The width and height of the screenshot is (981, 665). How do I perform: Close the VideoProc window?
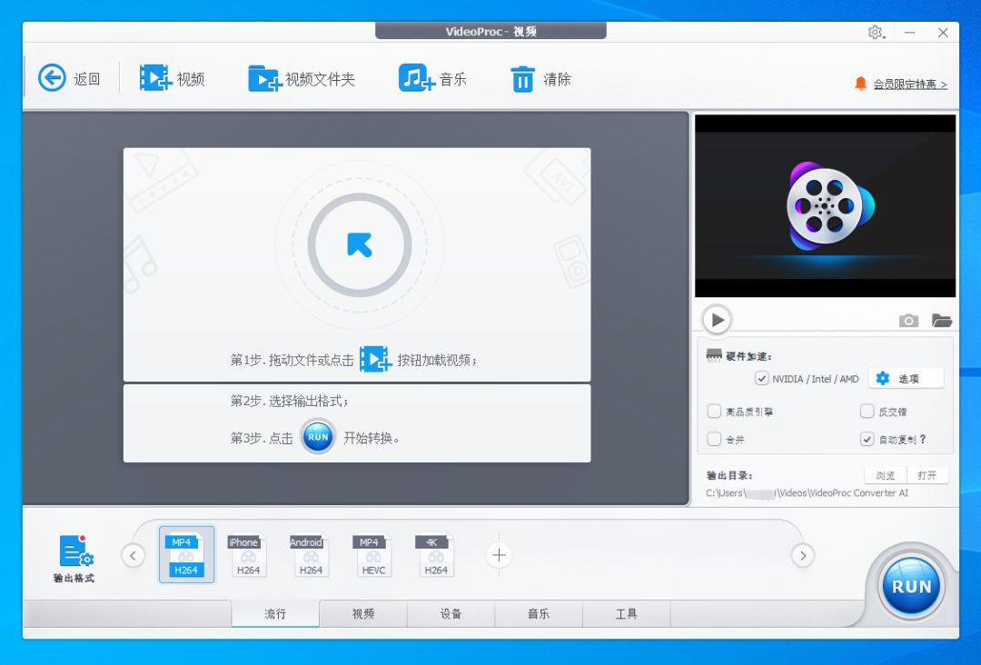943,33
